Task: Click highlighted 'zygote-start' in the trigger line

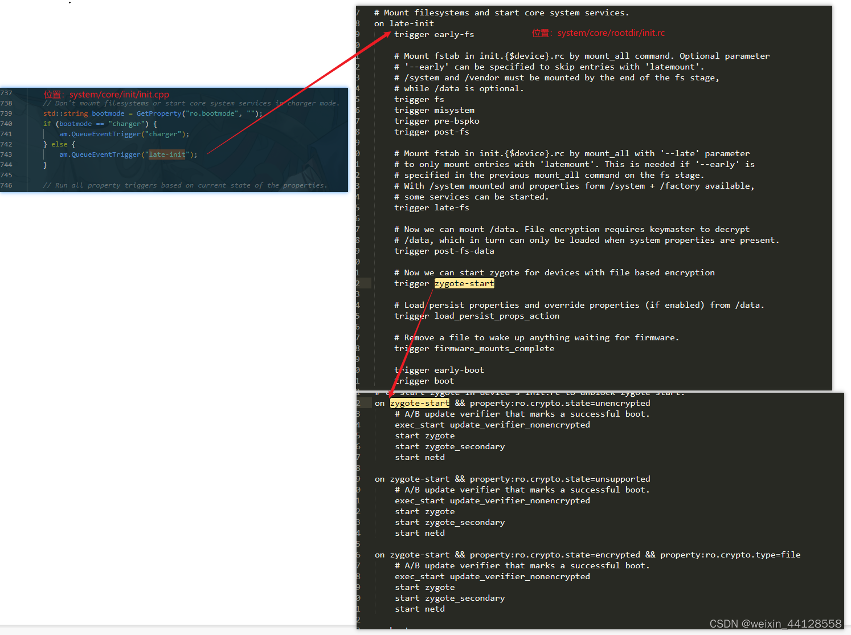Action: pos(464,283)
